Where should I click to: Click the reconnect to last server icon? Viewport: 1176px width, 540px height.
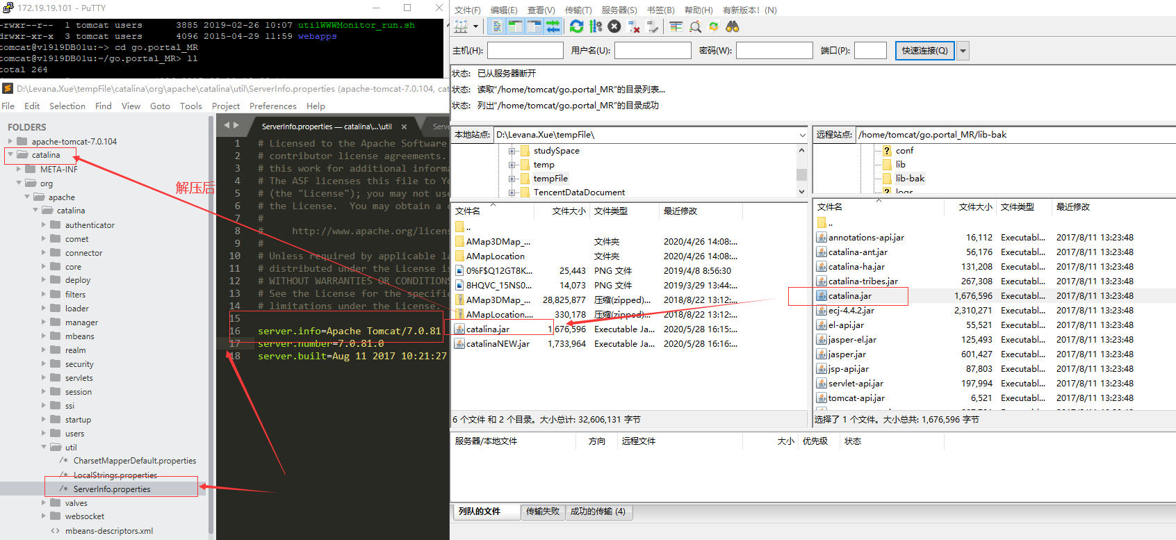(653, 26)
